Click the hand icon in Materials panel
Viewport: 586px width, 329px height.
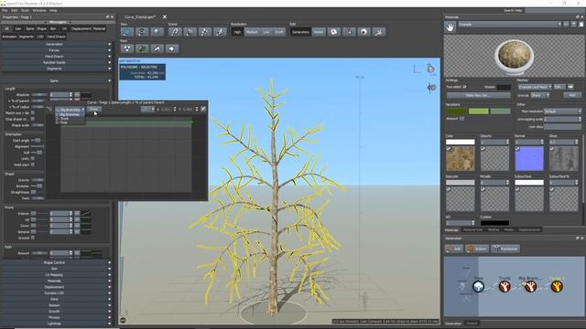point(450,27)
